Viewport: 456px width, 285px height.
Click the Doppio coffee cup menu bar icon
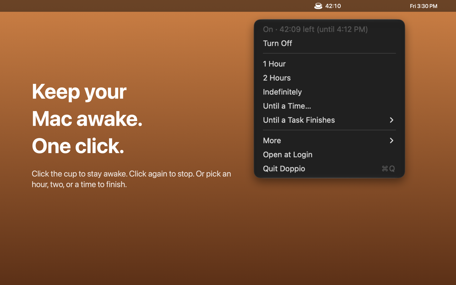coord(318,6)
